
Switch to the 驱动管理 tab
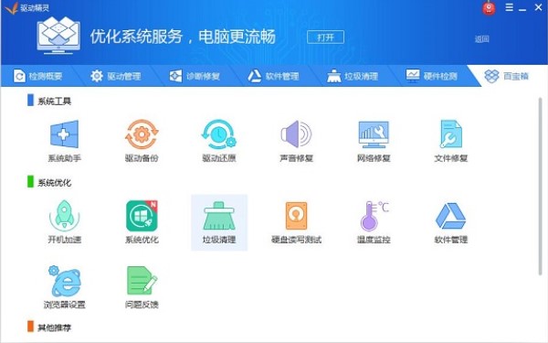click(x=116, y=76)
